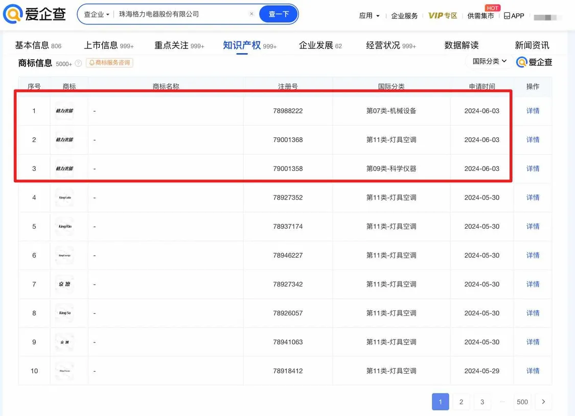Open the 供需集市 HOT link

(480, 16)
